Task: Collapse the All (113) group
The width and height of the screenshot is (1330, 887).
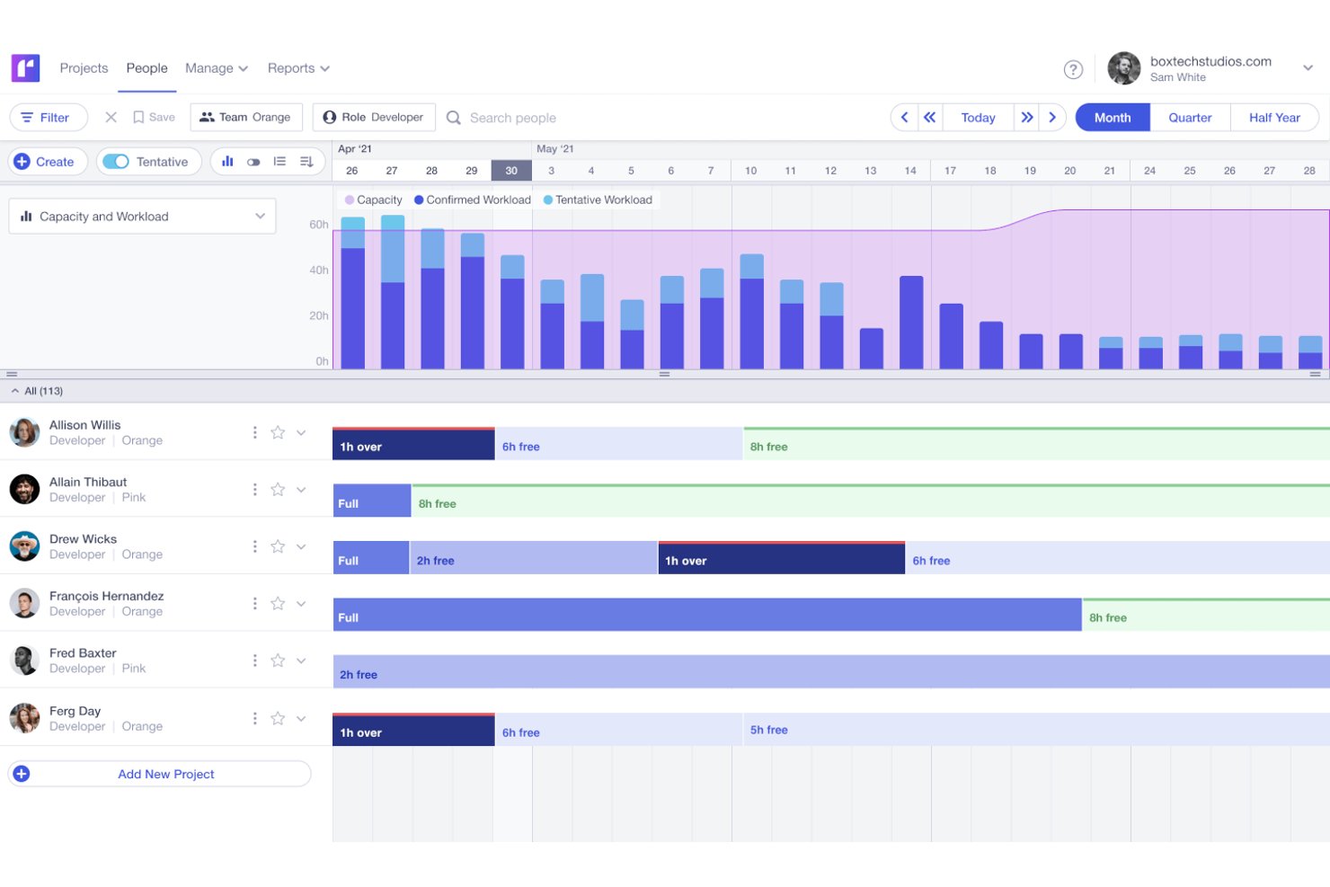Action: [15, 391]
